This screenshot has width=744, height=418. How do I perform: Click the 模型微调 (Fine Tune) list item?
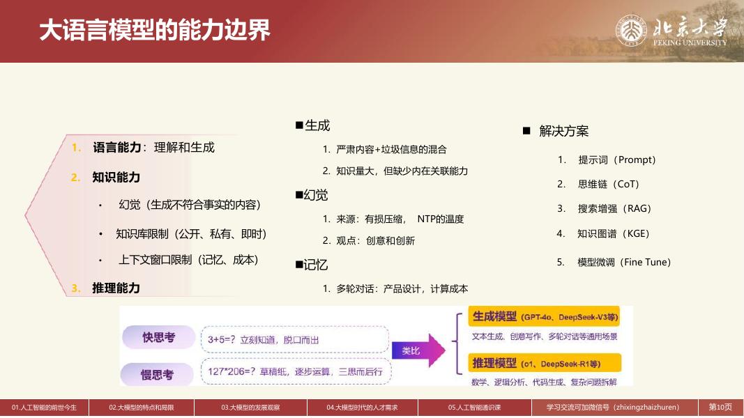614,262
